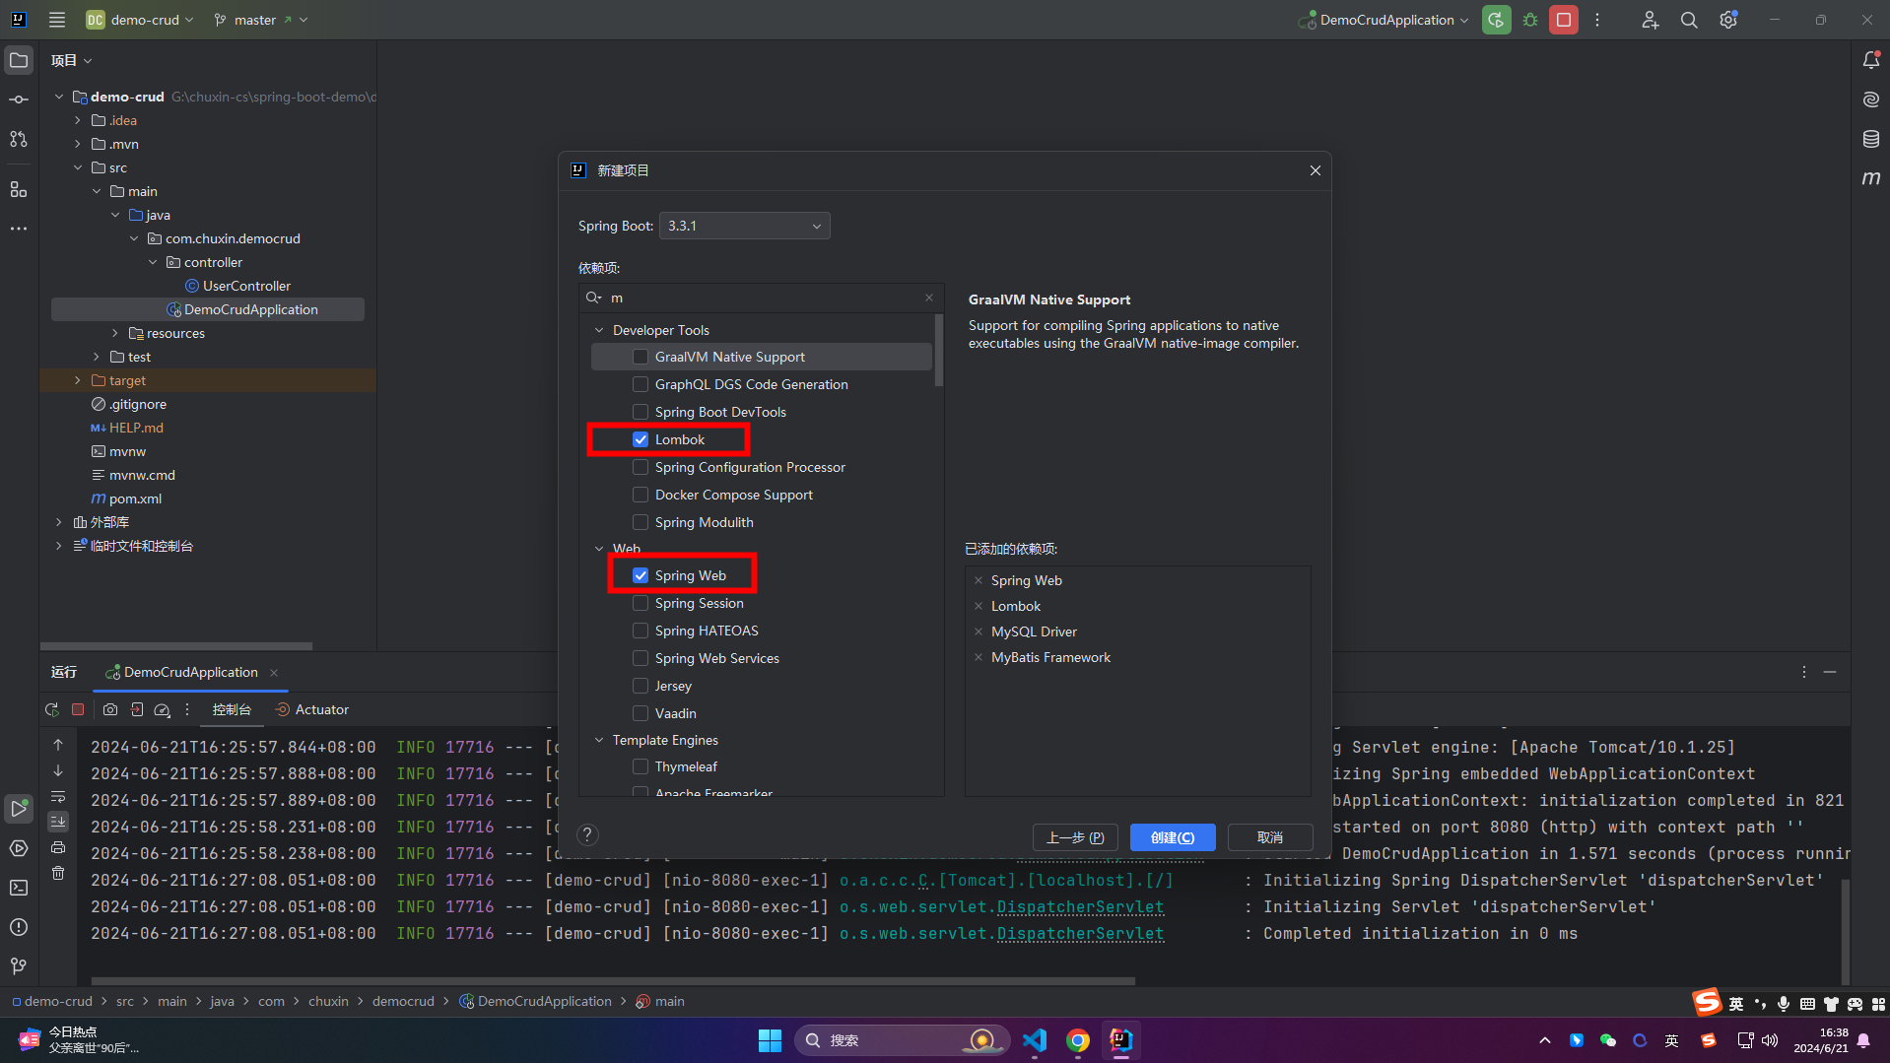Show more tool windows ellipsis

tap(19, 229)
